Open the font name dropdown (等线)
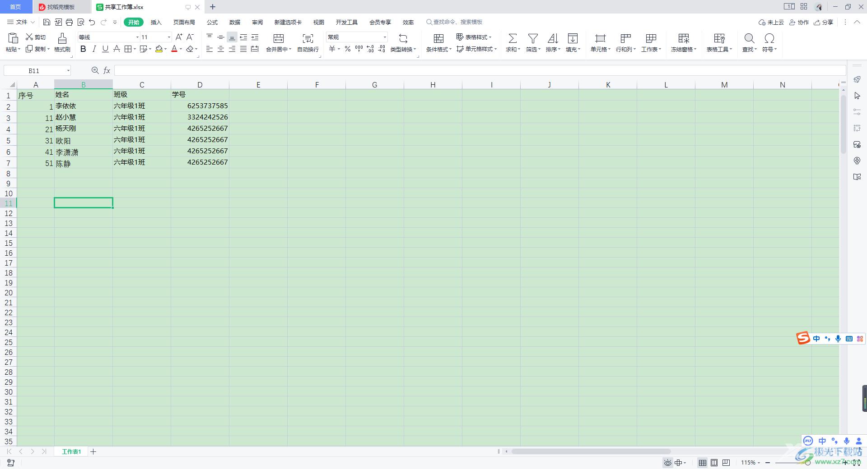 [137, 37]
